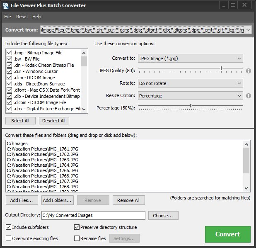
Task: Uncheck the .bmp Bitmap Image File checkbox
Action: click(9, 53)
